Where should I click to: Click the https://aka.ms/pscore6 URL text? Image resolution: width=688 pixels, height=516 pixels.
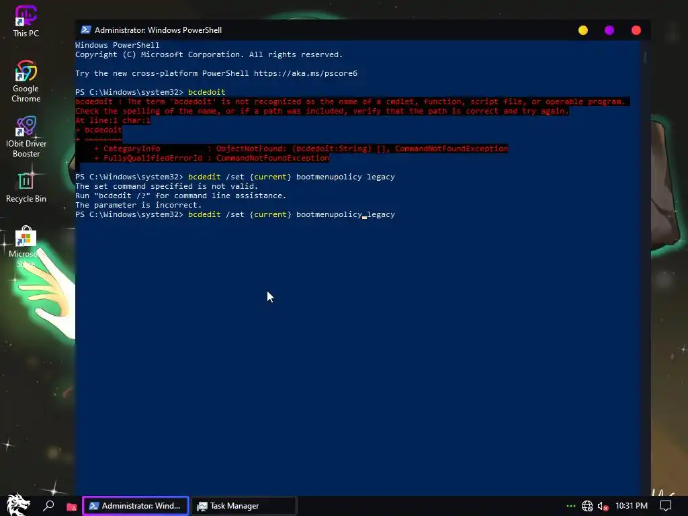tap(306, 73)
